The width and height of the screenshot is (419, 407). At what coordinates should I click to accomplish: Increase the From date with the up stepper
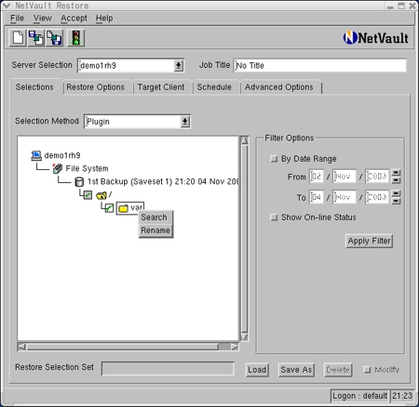(x=396, y=173)
